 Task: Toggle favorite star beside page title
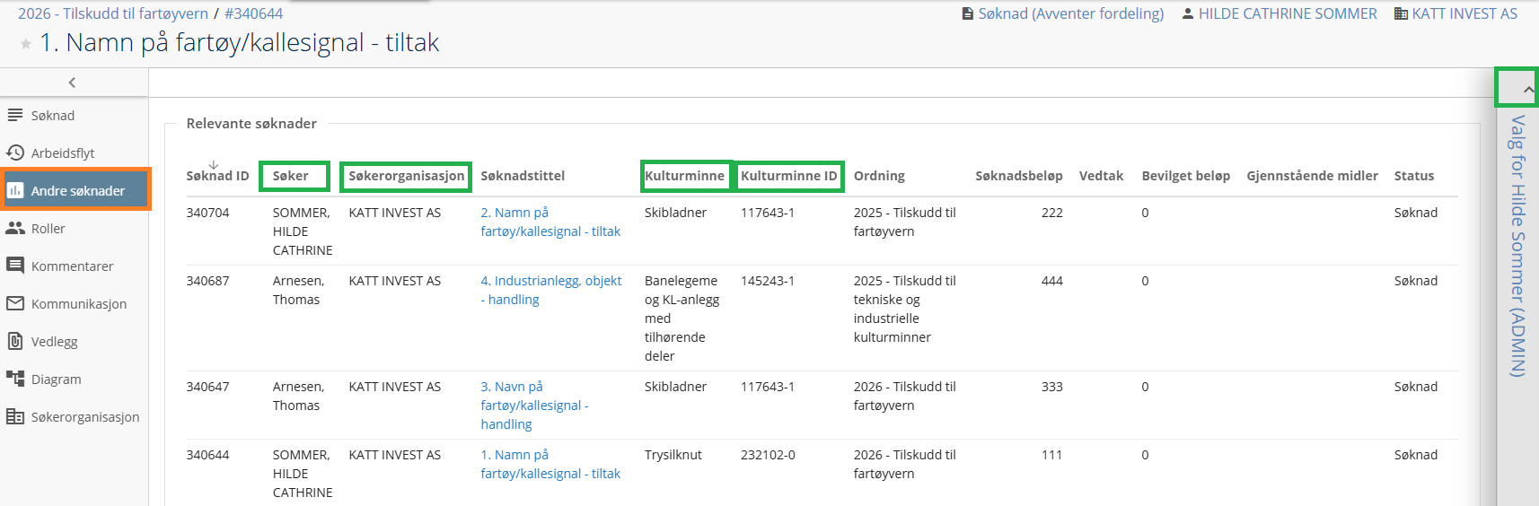click(x=26, y=44)
